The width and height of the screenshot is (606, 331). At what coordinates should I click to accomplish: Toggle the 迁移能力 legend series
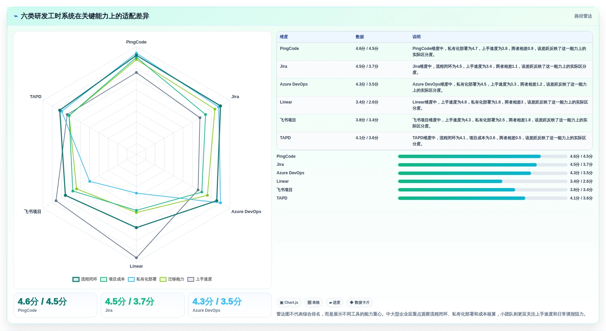coord(172,279)
